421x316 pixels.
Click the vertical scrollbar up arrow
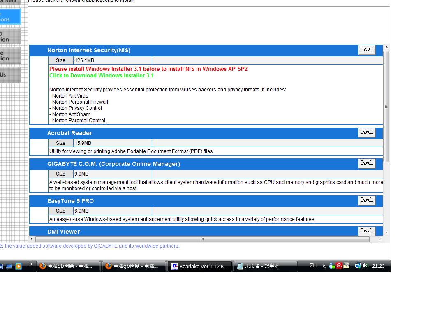point(386,48)
